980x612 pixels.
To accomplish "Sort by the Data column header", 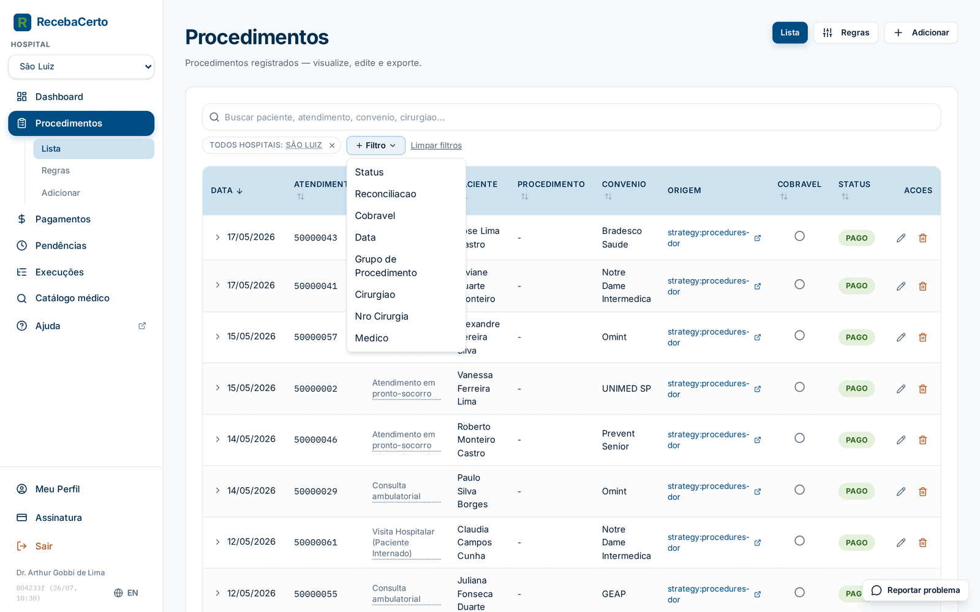I will coord(227,191).
